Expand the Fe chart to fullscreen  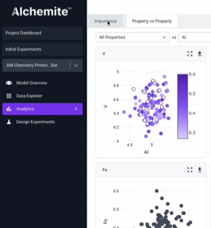190,170
